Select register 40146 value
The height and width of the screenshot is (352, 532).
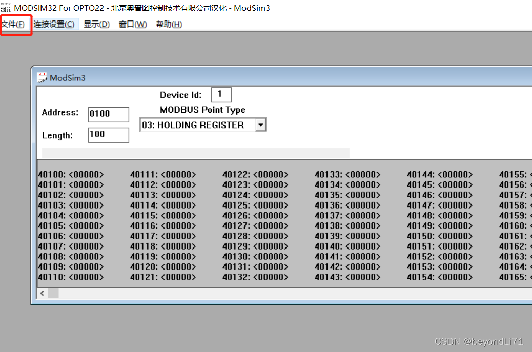pos(455,195)
